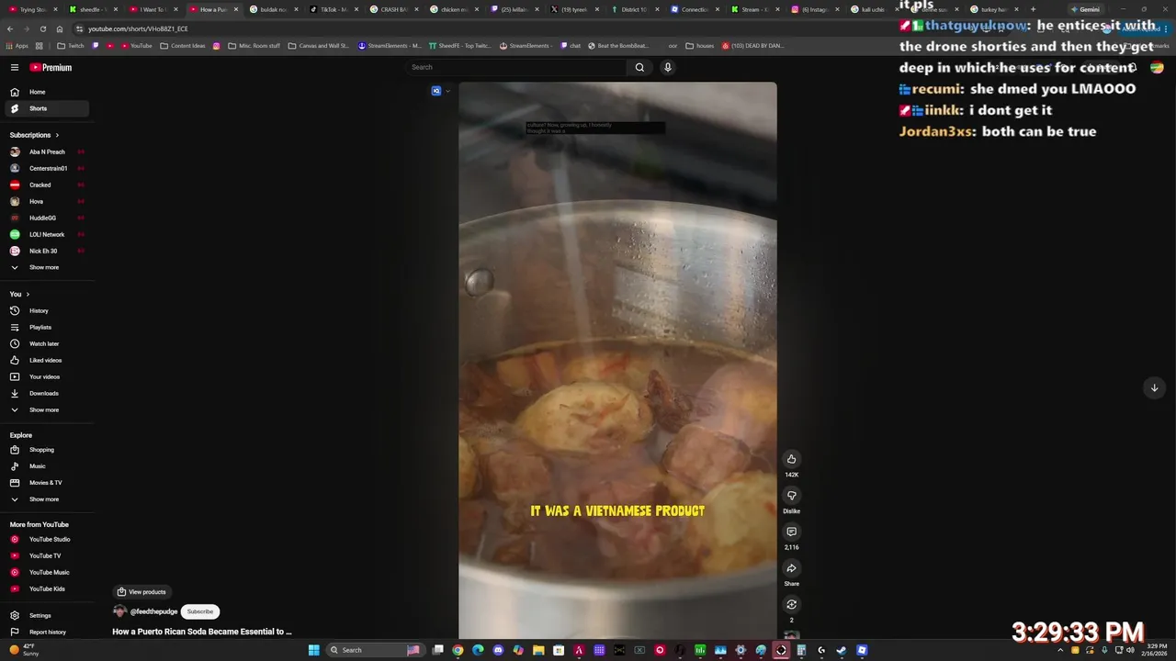Like the Short with 142K likes
The height and width of the screenshot is (661, 1176).
tap(791, 459)
